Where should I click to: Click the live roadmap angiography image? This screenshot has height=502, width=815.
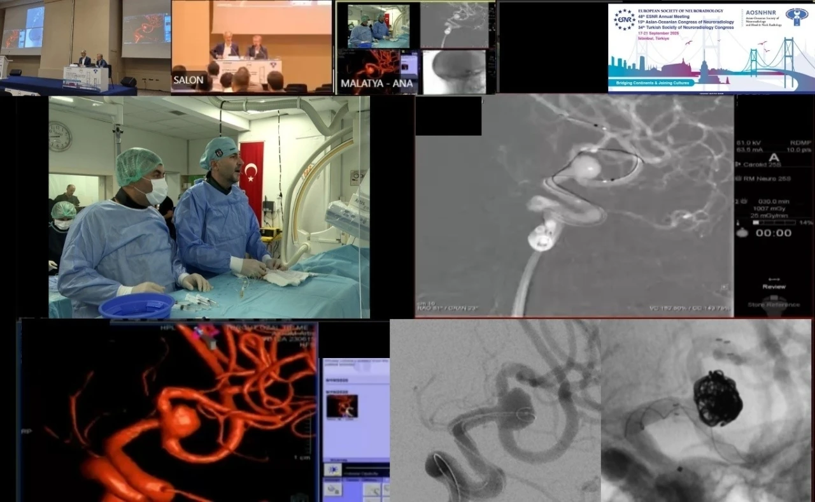coord(574,206)
